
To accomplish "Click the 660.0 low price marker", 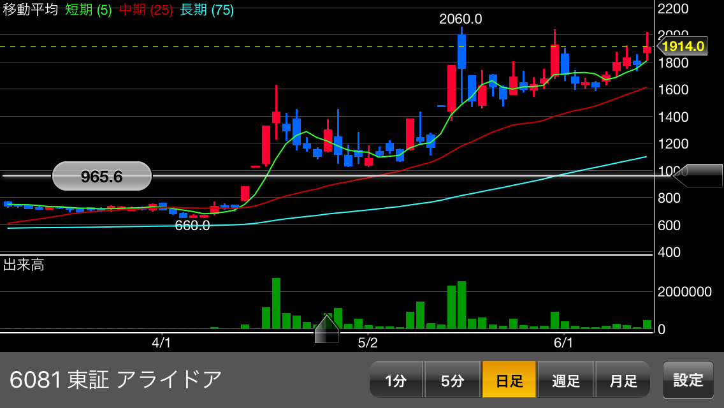I will click(x=192, y=226).
